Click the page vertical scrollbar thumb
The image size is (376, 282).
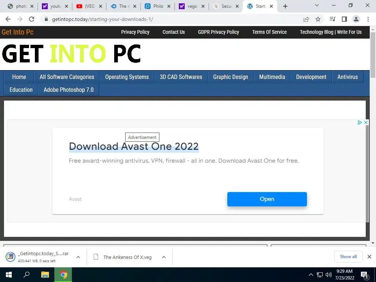click(x=373, y=55)
